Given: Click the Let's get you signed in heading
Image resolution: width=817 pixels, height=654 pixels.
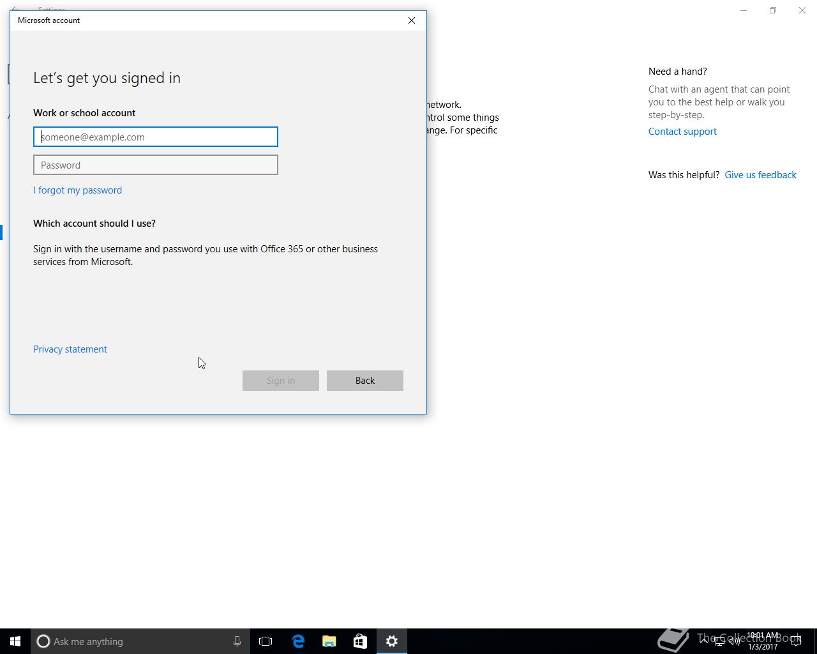Looking at the screenshot, I should pos(107,78).
